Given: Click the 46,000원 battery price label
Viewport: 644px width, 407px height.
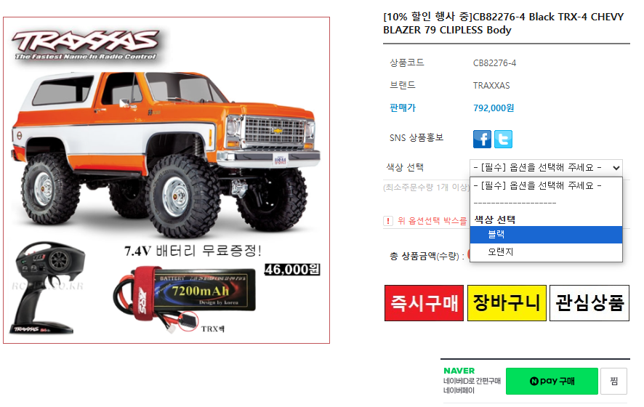Looking at the screenshot, I should (292, 270).
